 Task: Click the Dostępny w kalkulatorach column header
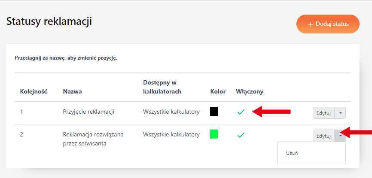162,87
